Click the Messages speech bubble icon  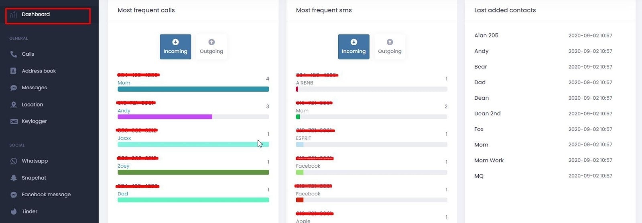click(x=14, y=88)
